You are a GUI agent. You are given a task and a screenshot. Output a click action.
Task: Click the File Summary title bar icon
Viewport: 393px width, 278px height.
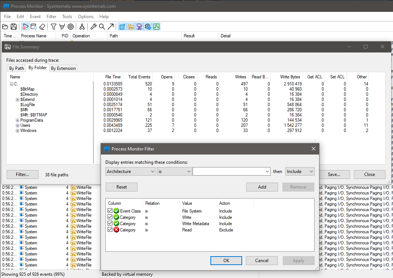pyautogui.click(x=8, y=47)
